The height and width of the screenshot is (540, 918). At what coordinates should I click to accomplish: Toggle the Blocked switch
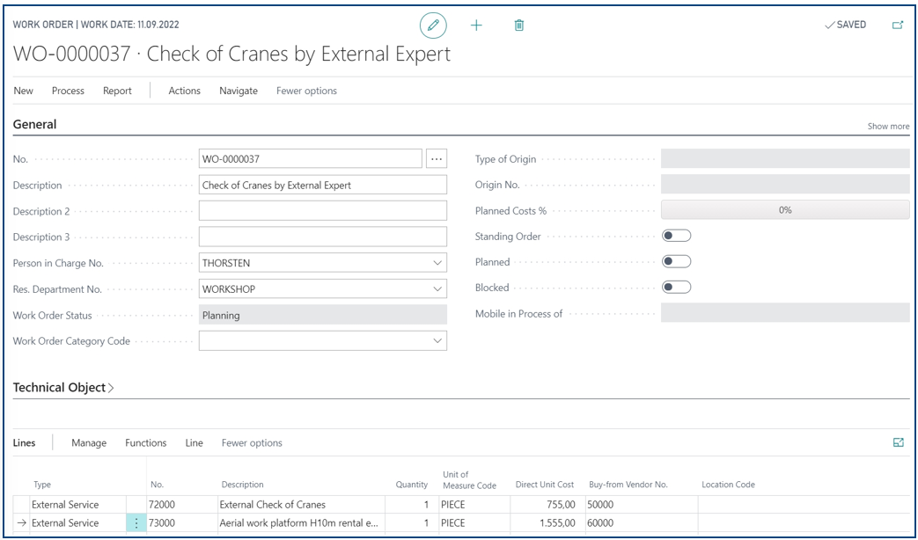tap(676, 288)
